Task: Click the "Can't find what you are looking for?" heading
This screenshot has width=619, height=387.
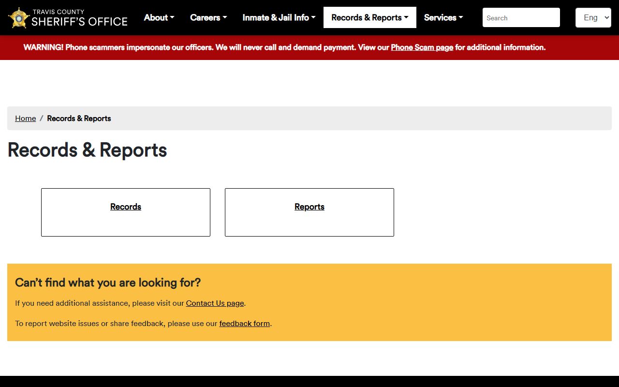Action: tap(108, 283)
